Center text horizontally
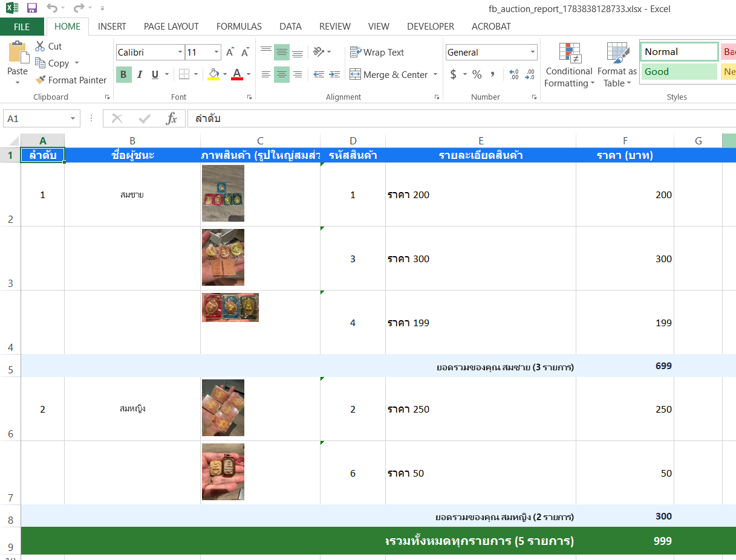Screen dimensions: 736x560 coord(282,74)
